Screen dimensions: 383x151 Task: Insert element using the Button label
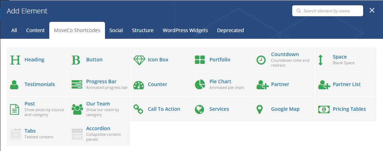tap(94, 60)
